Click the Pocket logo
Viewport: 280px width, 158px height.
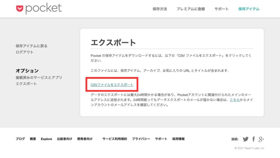(x=39, y=9)
